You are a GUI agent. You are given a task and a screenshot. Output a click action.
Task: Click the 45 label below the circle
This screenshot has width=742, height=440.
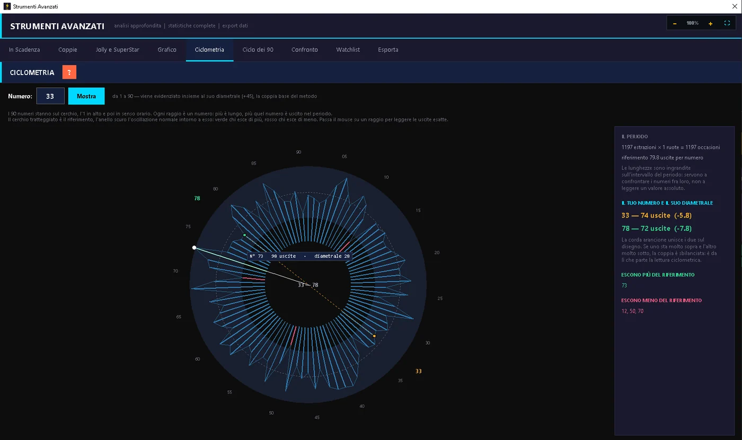point(317,418)
